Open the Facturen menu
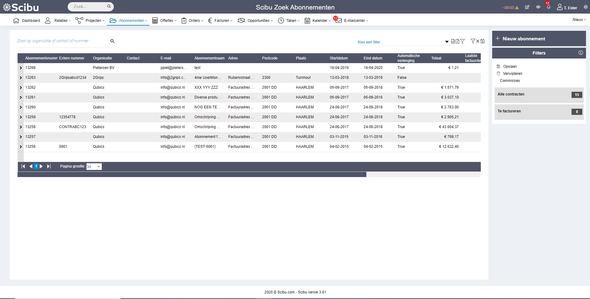 tap(220, 21)
